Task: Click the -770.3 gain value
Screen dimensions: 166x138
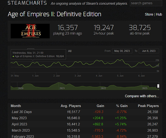Action: point(98,130)
